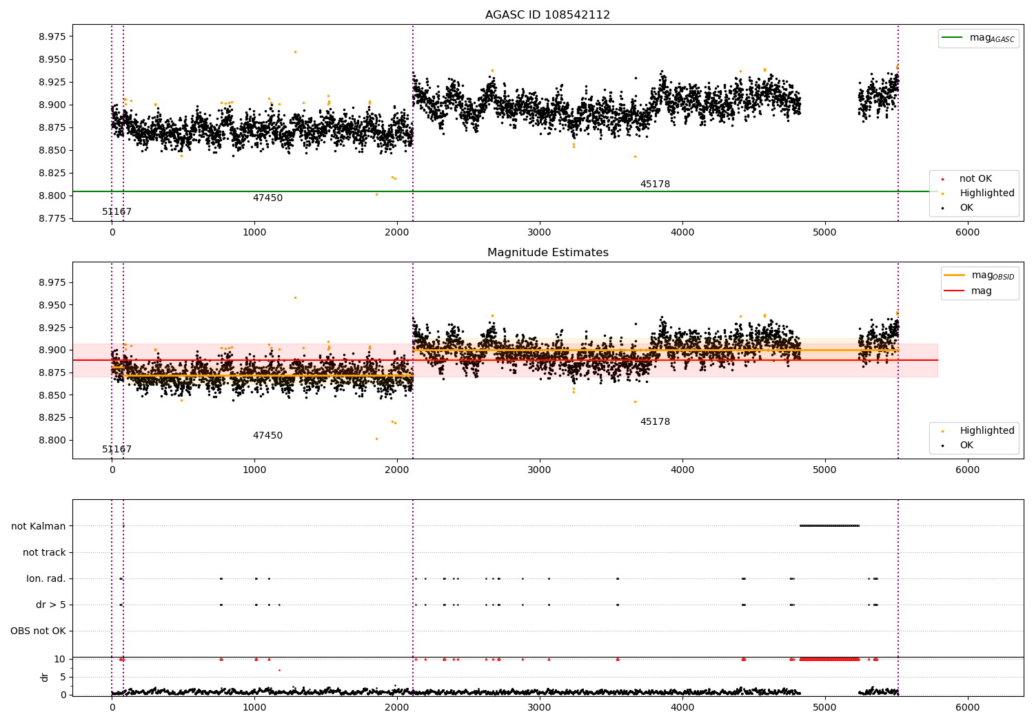Viewport: 1034px width, 723px height.
Task: Click the 8.800 tick in Magnitude Estimates panel
Action: (x=52, y=441)
